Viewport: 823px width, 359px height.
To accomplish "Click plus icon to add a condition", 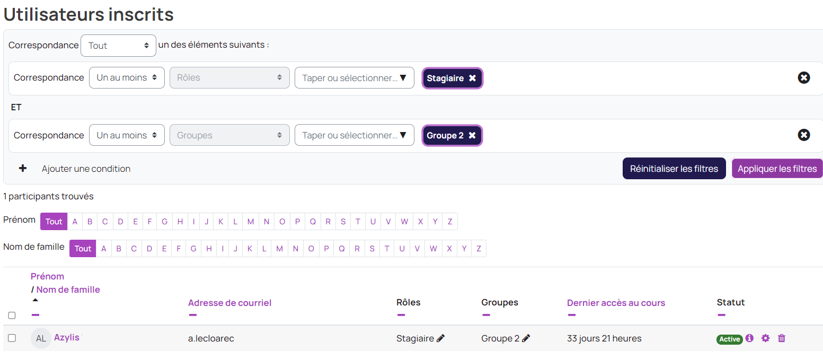I will pos(23,169).
